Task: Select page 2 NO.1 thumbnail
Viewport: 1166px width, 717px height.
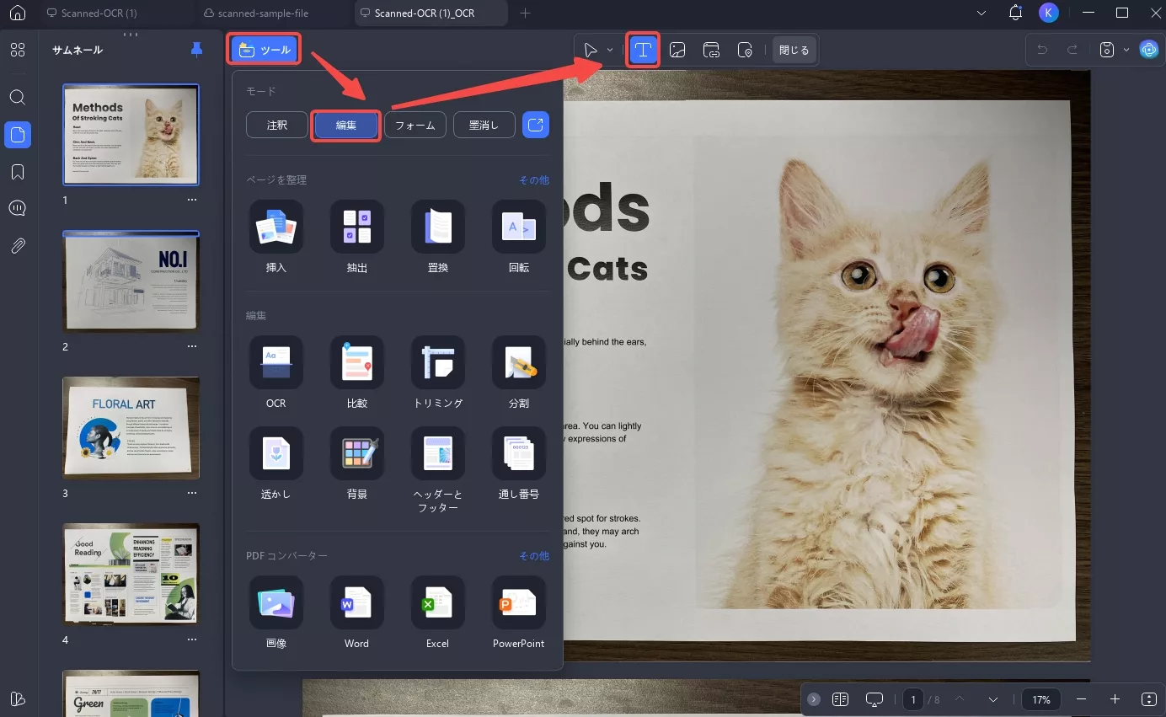Action: (131, 281)
